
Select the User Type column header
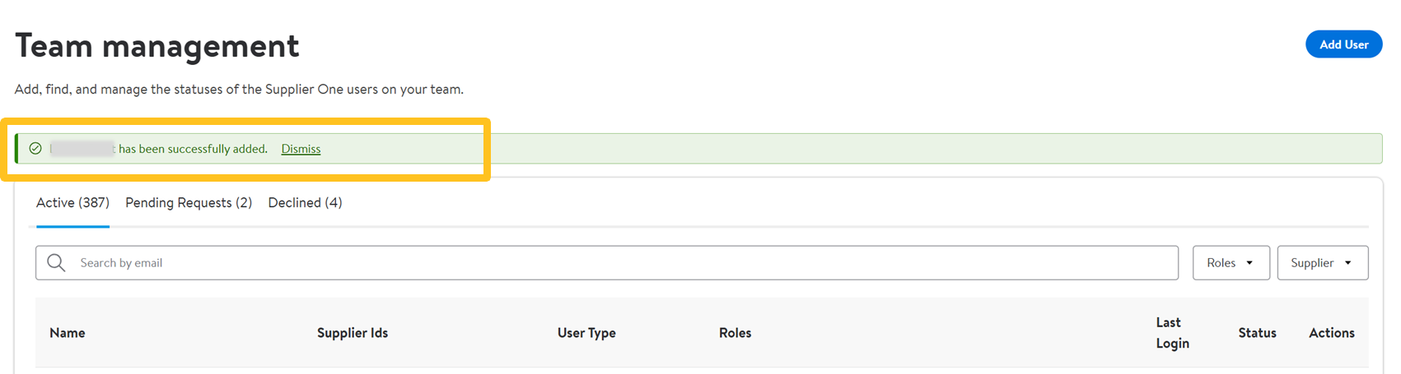click(x=586, y=333)
